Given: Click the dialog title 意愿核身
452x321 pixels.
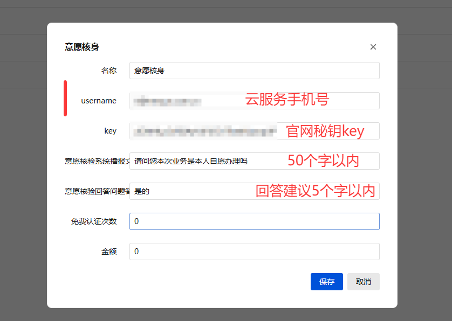Looking at the screenshot, I should point(82,47).
